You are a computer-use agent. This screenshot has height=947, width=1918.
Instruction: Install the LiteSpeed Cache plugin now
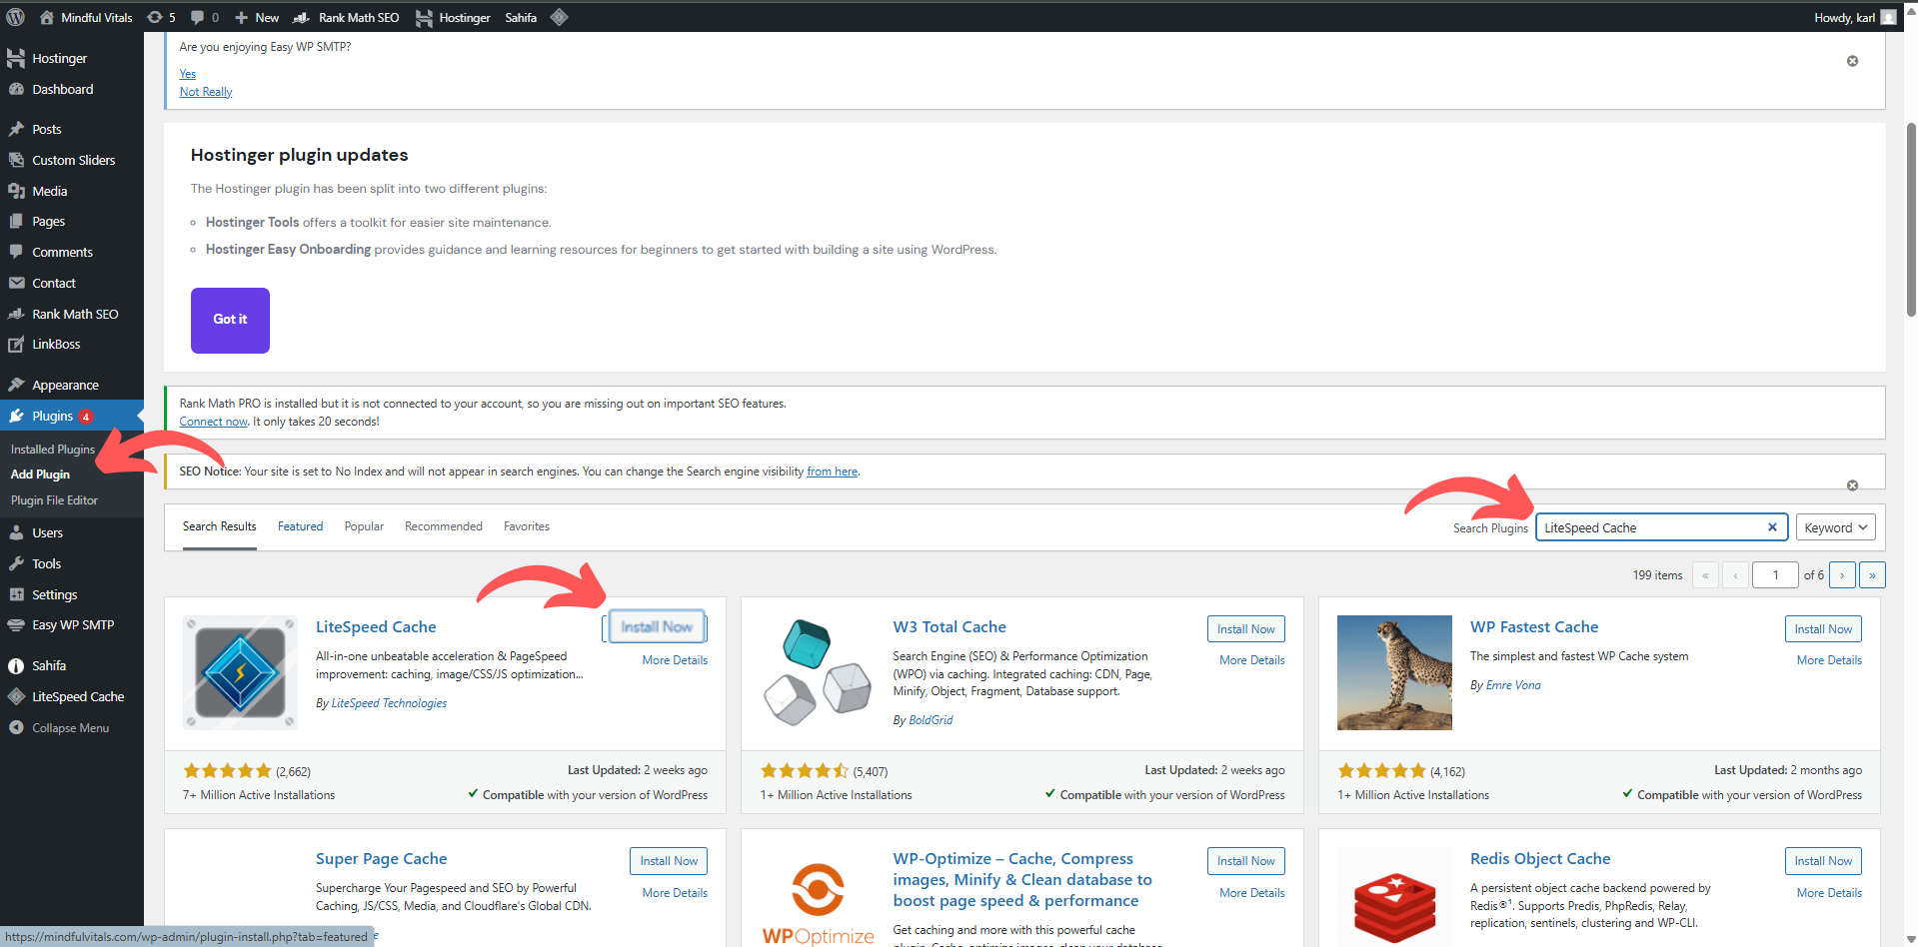[x=657, y=627]
